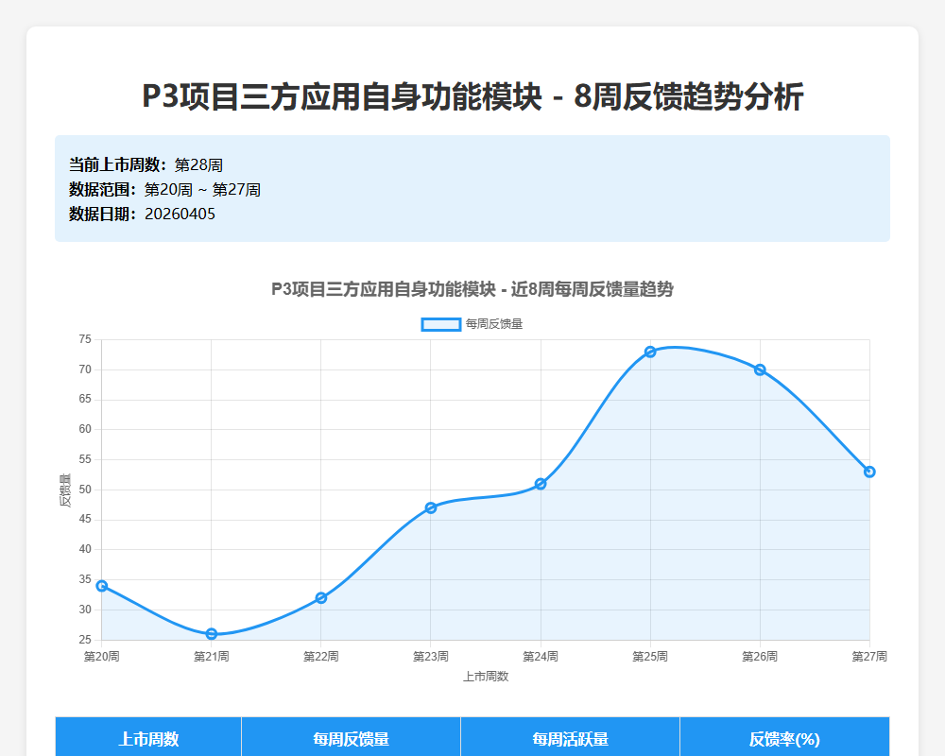Click the y-axis value 40
945x756 pixels.
coord(85,549)
